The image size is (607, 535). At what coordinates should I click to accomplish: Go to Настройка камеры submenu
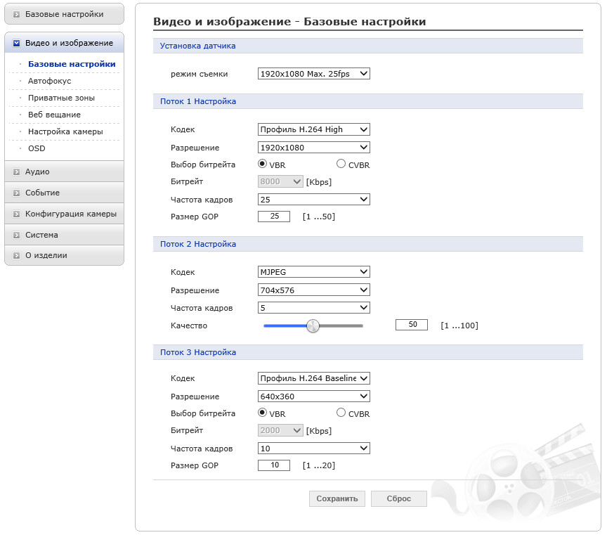point(65,131)
